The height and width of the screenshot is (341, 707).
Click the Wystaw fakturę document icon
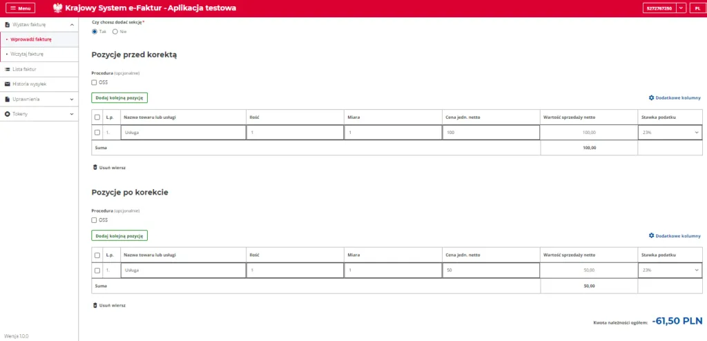7,25
